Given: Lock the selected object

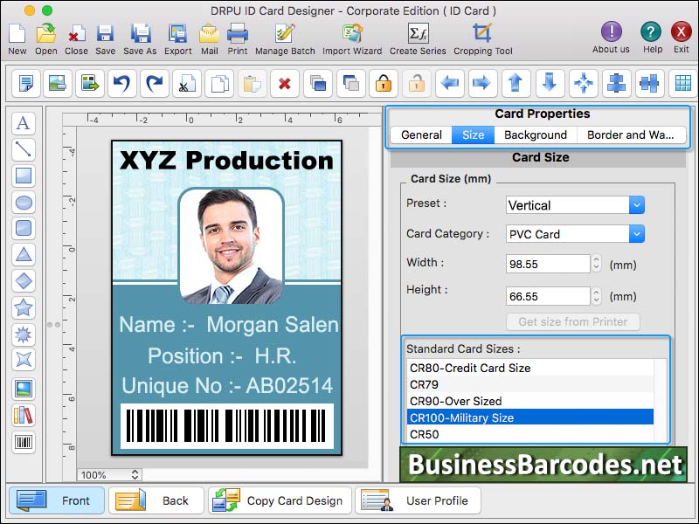Looking at the screenshot, I should tap(382, 84).
